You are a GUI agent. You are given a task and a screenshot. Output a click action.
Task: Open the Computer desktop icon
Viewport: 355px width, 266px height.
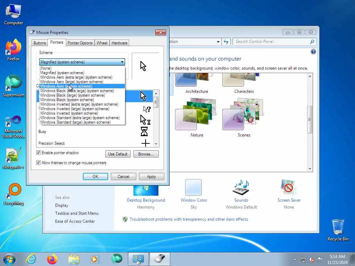click(x=14, y=14)
